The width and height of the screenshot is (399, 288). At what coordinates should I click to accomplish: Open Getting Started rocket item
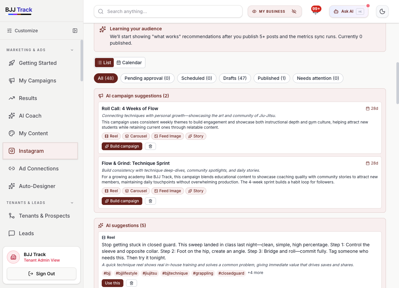point(40,63)
